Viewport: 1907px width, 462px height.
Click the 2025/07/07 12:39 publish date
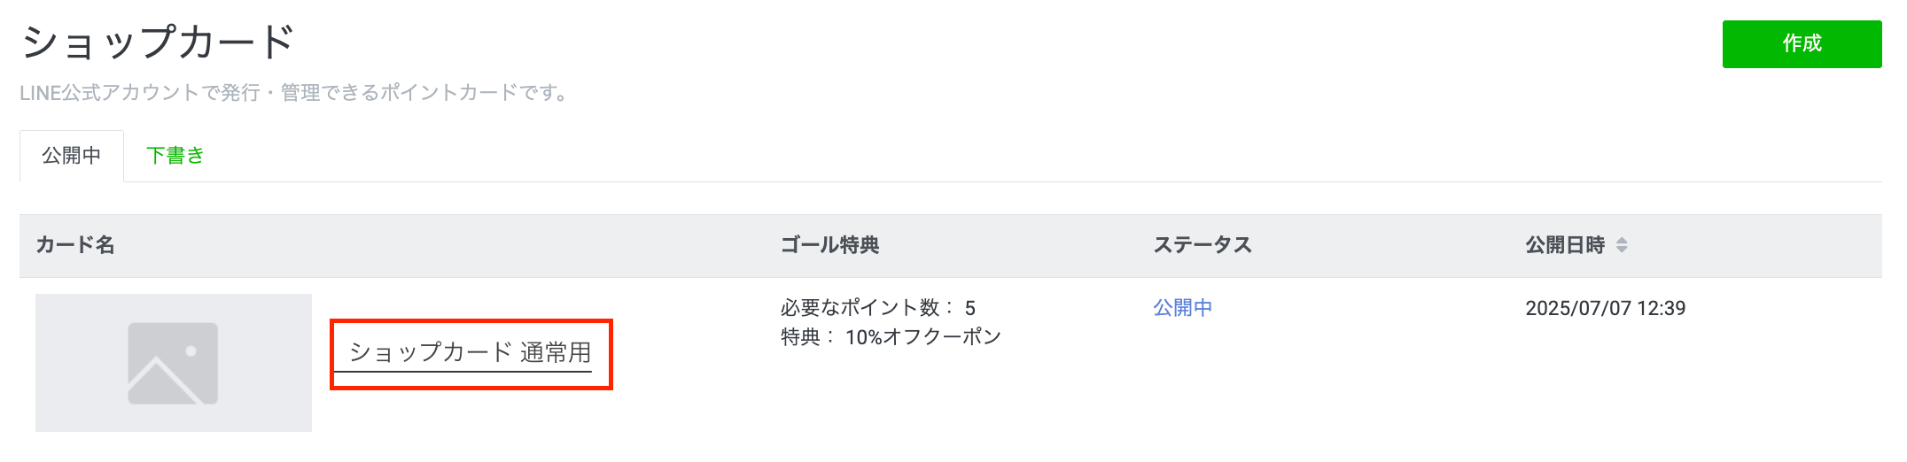pos(1605,308)
